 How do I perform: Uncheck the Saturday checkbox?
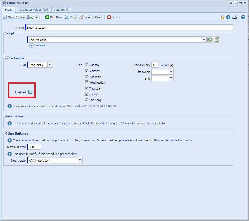pyautogui.click(x=87, y=100)
